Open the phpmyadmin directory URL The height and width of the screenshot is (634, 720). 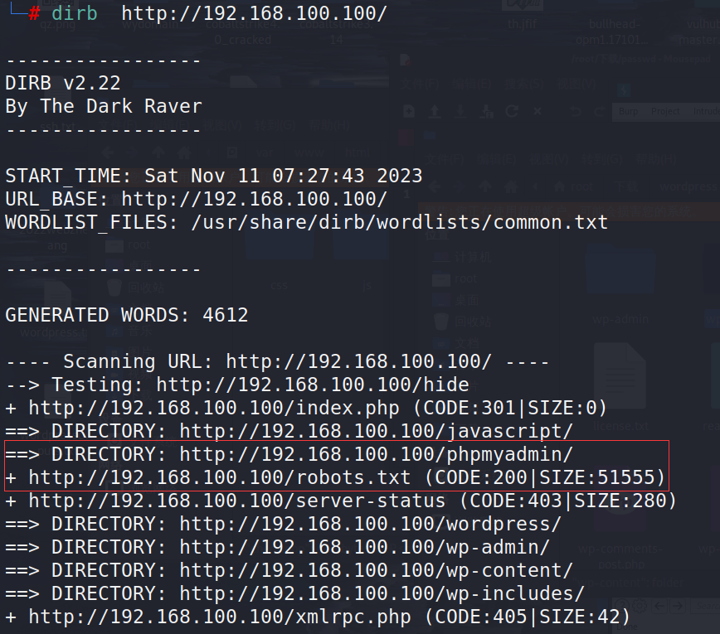(376, 454)
